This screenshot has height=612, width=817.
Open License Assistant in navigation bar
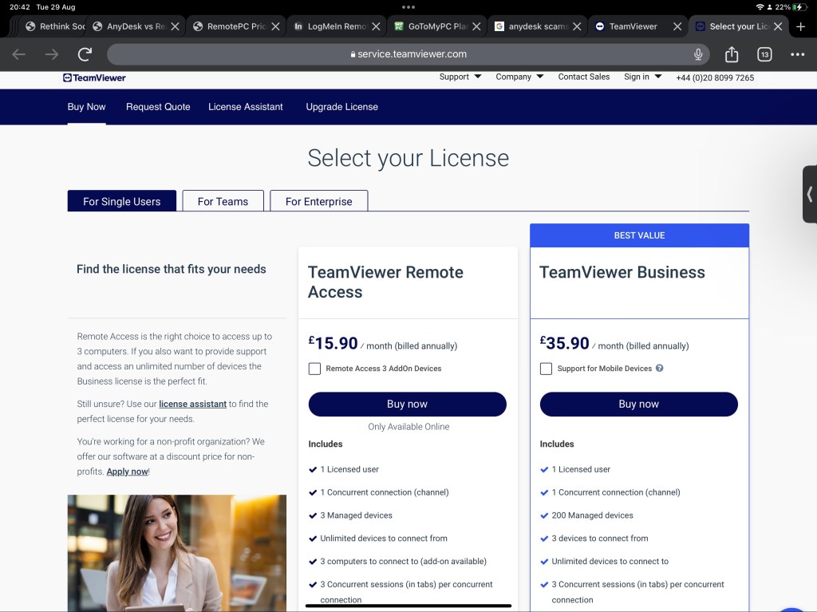coord(246,107)
